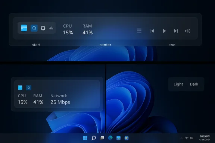The image size is (215, 143).
Task: Switch to the Dark theme
Action: [194, 84]
